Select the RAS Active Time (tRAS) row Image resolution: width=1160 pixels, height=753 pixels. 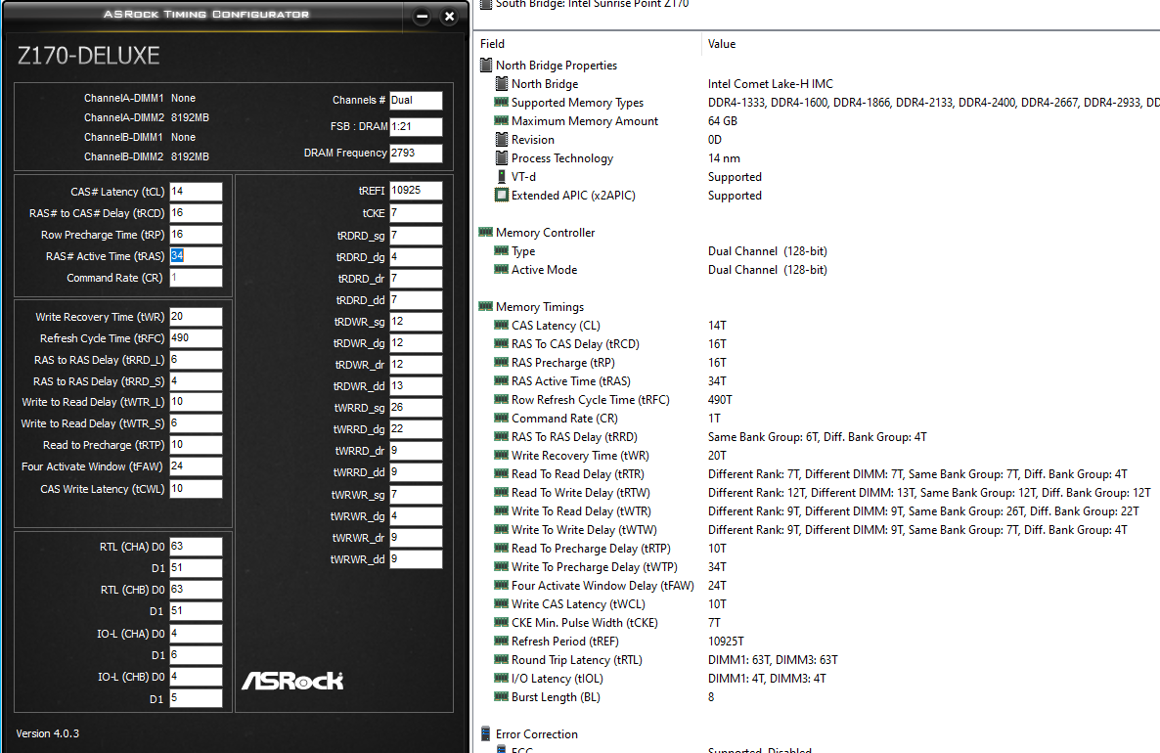pos(819,381)
